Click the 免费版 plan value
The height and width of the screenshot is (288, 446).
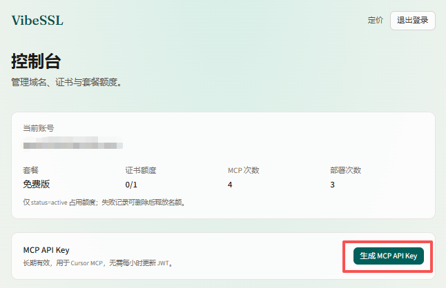(37, 185)
